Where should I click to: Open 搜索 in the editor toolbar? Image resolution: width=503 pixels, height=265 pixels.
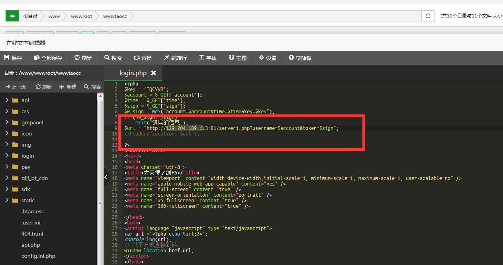[113, 58]
